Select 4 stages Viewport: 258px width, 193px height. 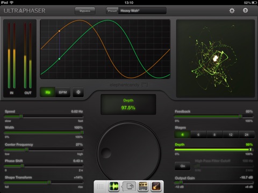[182, 135]
